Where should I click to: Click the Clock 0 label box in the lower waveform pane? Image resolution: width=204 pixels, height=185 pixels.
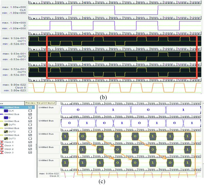[x=49, y=175]
